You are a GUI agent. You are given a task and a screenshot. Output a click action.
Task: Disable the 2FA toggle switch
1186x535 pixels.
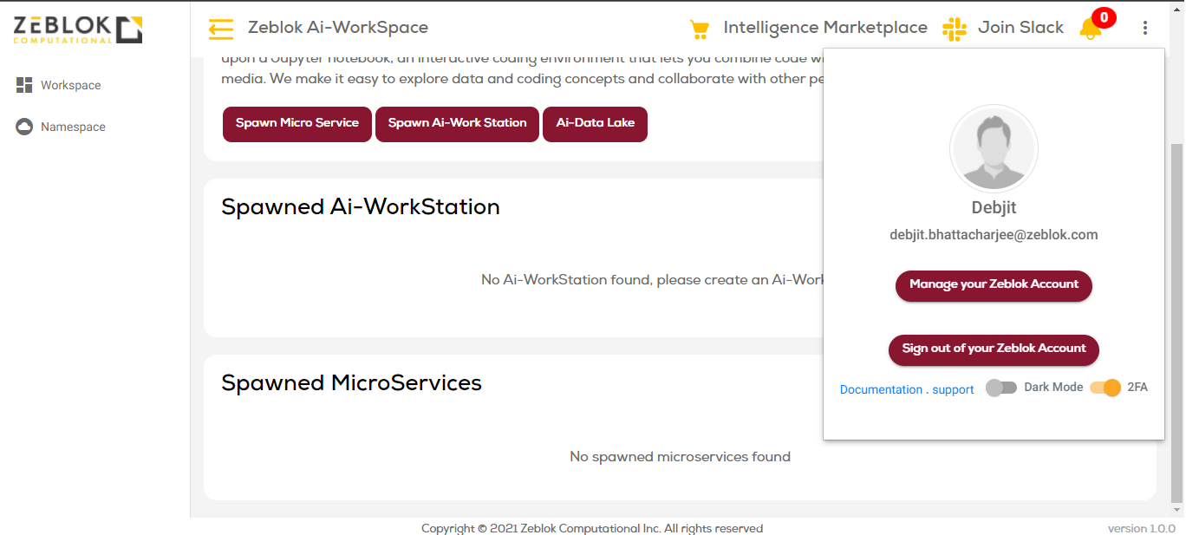[x=1105, y=388]
